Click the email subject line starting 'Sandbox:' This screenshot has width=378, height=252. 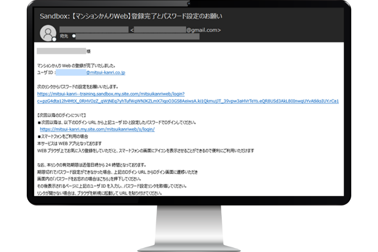[131, 16]
